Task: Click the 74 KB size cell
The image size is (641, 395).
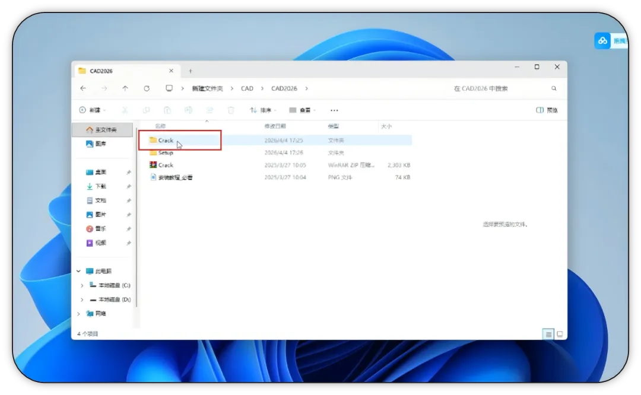Action: pyautogui.click(x=402, y=177)
